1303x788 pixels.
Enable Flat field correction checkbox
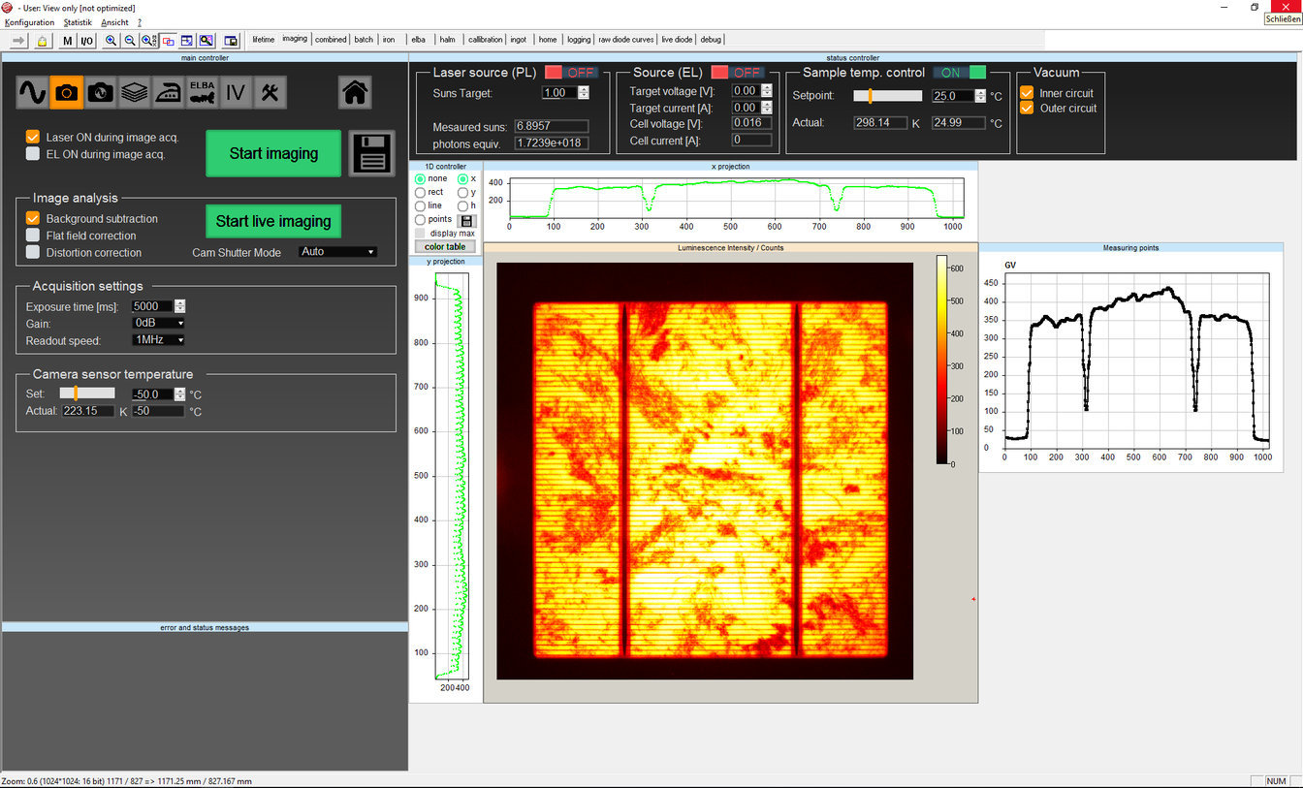coord(33,236)
